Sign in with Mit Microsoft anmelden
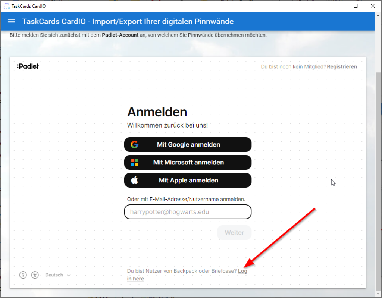 [188, 162]
